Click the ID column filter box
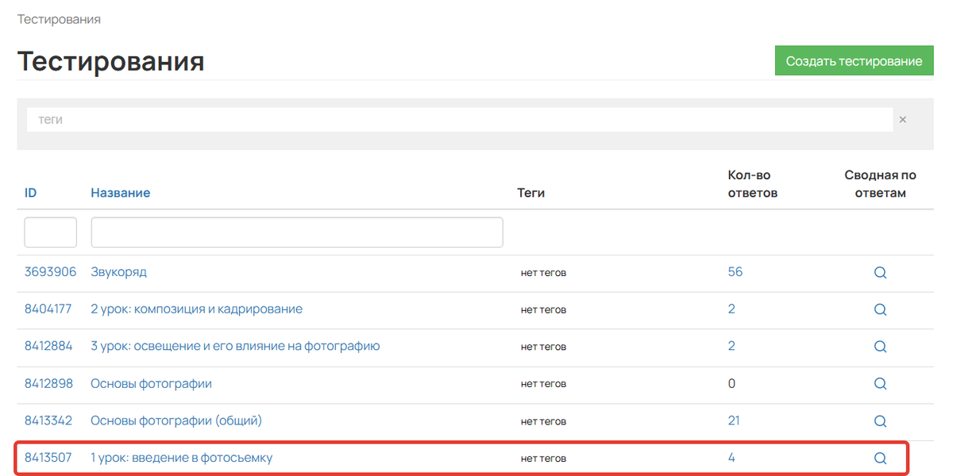The height and width of the screenshot is (476, 953). 51,232
